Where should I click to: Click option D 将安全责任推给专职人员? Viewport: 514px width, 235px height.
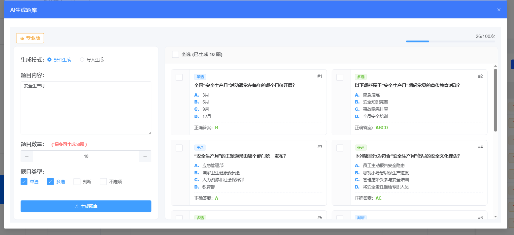(x=382, y=187)
